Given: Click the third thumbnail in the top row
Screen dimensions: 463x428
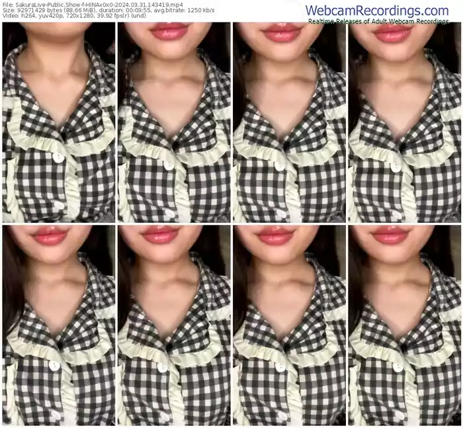Looking at the screenshot, I should 289,122.
